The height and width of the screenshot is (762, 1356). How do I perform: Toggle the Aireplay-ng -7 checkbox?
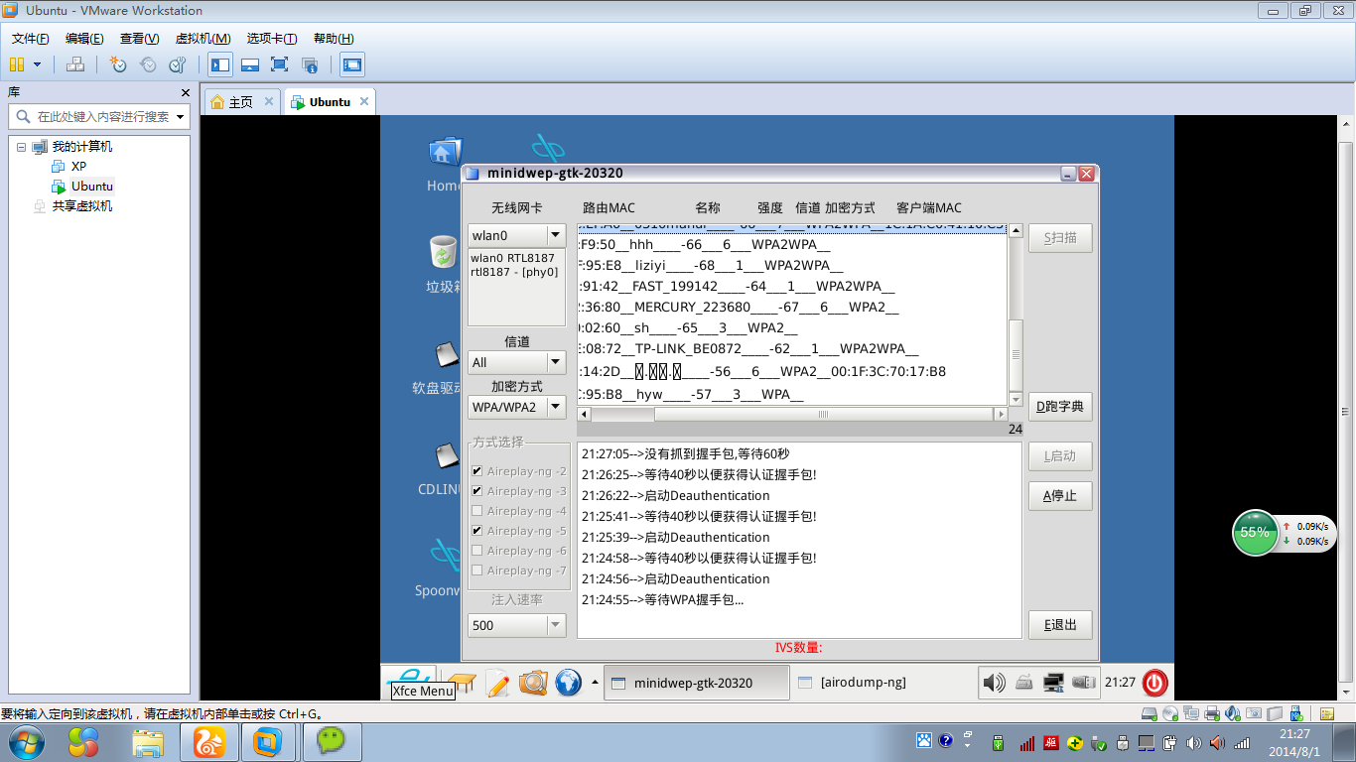tap(477, 571)
